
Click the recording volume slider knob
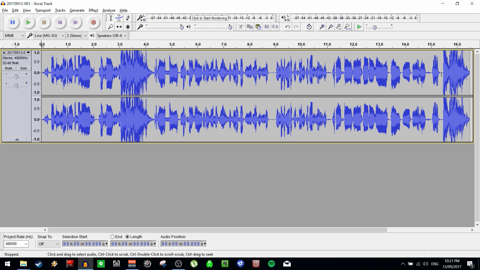(x=182, y=27)
